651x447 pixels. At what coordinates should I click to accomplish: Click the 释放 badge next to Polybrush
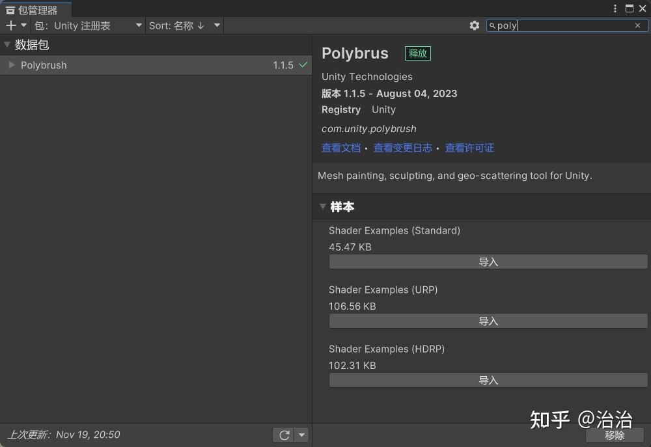click(x=417, y=53)
